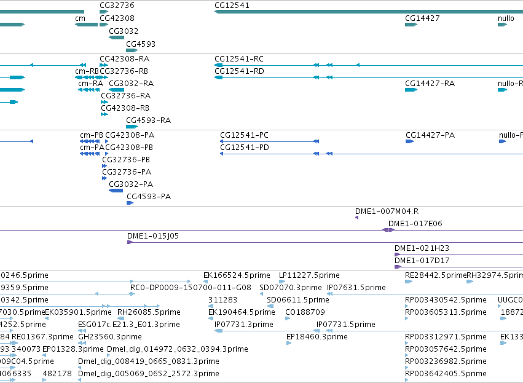Viewport: 523px width, 383px height.
Task: Select EST SD07070.3prime
Action: (291, 288)
